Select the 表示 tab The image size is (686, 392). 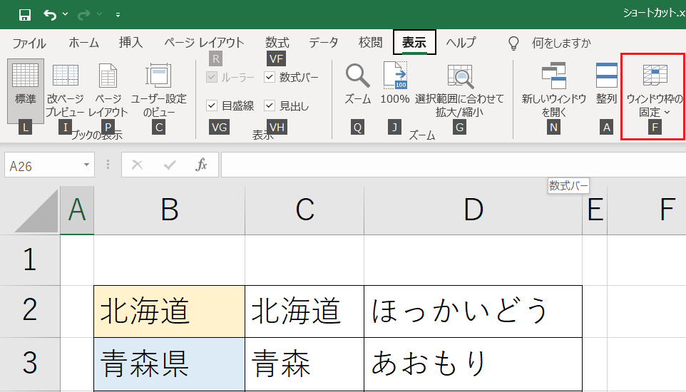(414, 43)
